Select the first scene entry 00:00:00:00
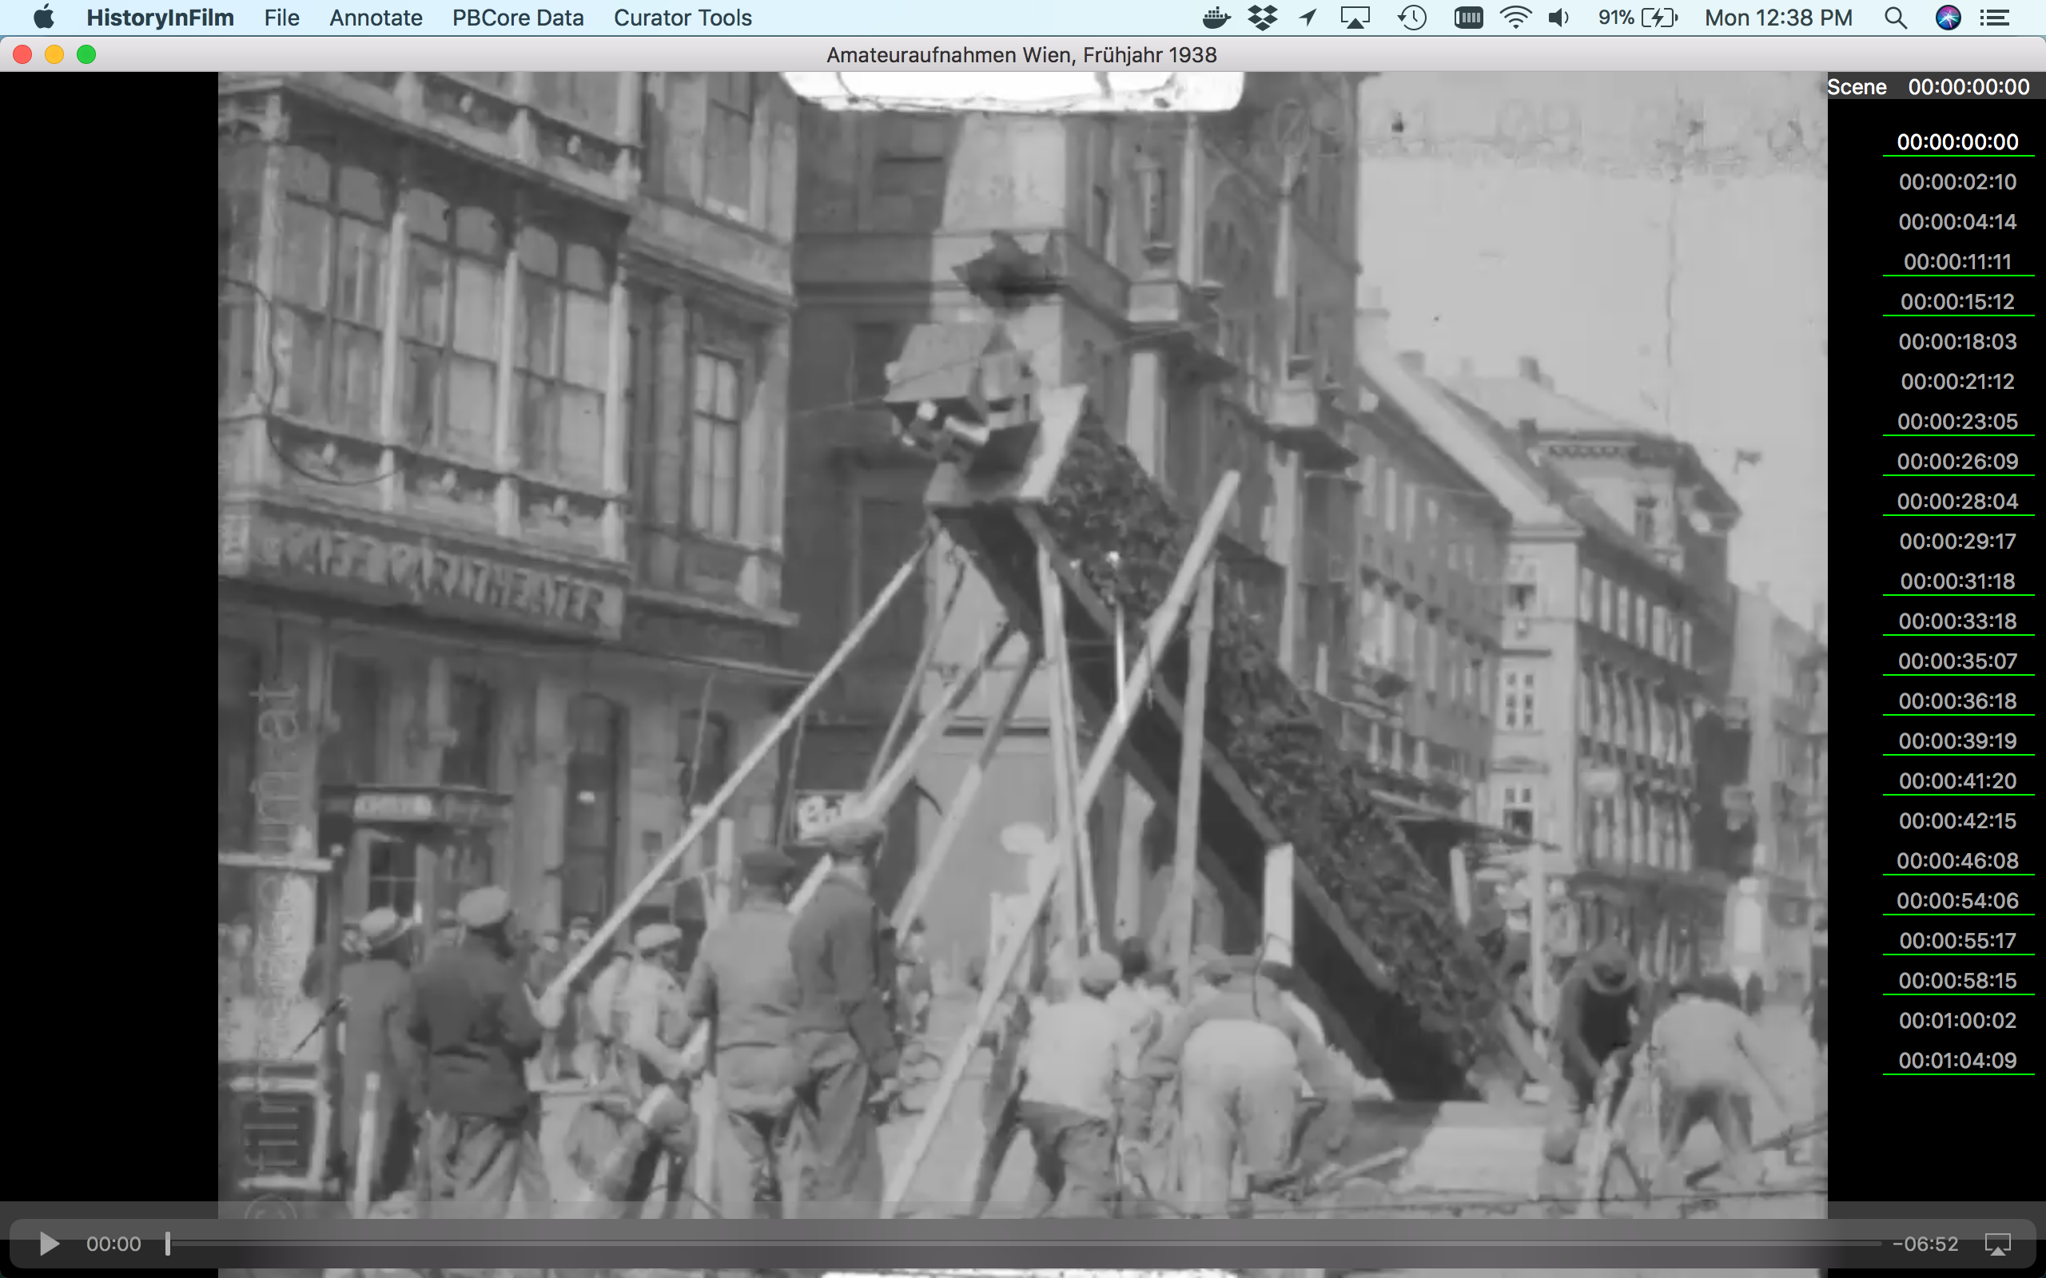Image resolution: width=2046 pixels, height=1278 pixels. pyautogui.click(x=1957, y=141)
